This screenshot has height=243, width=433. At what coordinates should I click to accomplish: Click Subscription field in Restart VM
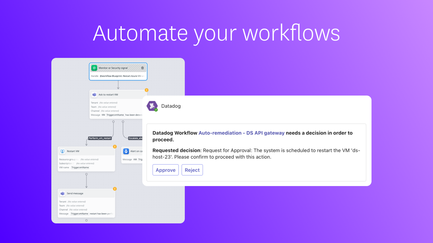(x=77, y=164)
